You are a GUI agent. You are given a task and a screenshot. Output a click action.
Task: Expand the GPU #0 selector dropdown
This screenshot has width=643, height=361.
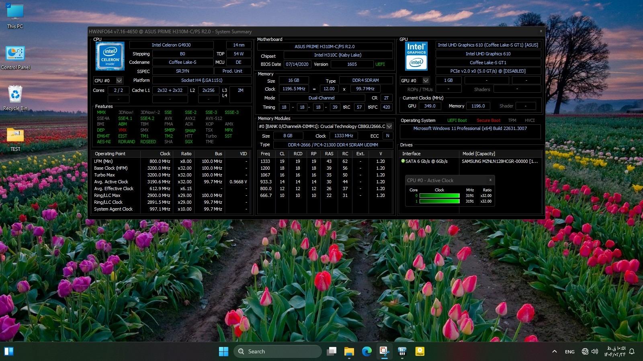(426, 81)
